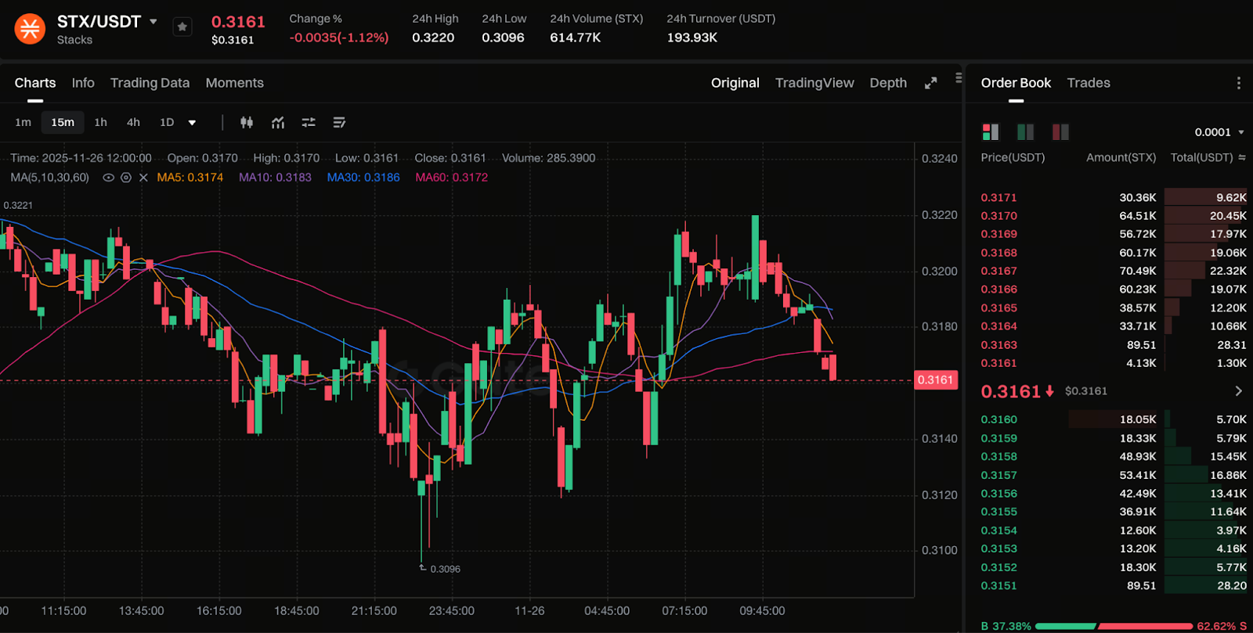Click the STX/USDT pair name
The width and height of the screenshot is (1253, 633).
(99, 21)
